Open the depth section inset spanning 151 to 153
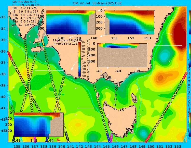Viewport: 191px width, 148px height. pos(129,22)
